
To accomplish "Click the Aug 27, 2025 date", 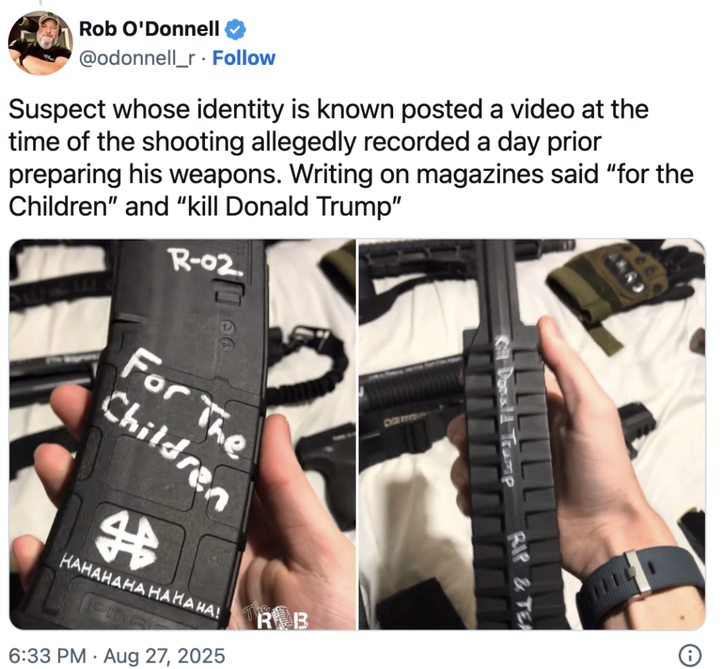I will pyautogui.click(x=164, y=656).
